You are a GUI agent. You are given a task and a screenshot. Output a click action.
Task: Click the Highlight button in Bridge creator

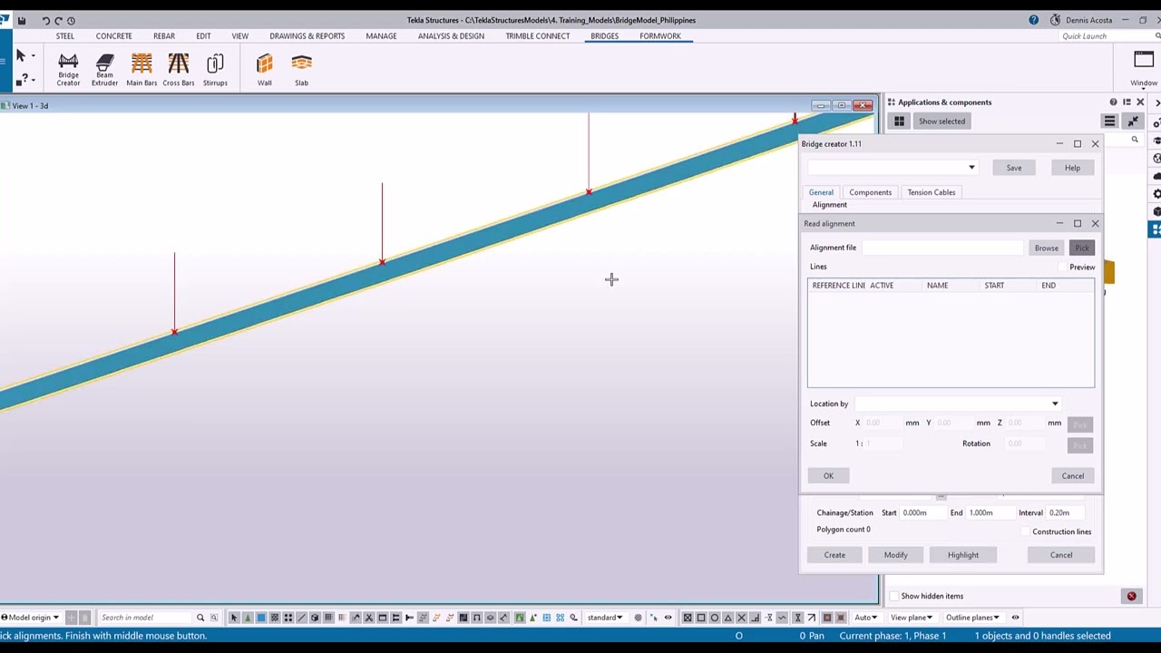(963, 555)
